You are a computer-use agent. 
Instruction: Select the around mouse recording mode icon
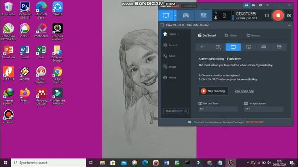coord(248,47)
